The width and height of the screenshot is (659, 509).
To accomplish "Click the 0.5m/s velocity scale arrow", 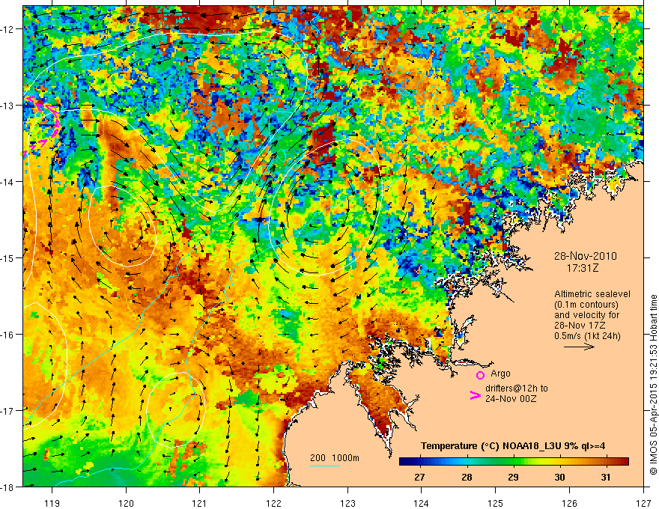I will coord(579,347).
